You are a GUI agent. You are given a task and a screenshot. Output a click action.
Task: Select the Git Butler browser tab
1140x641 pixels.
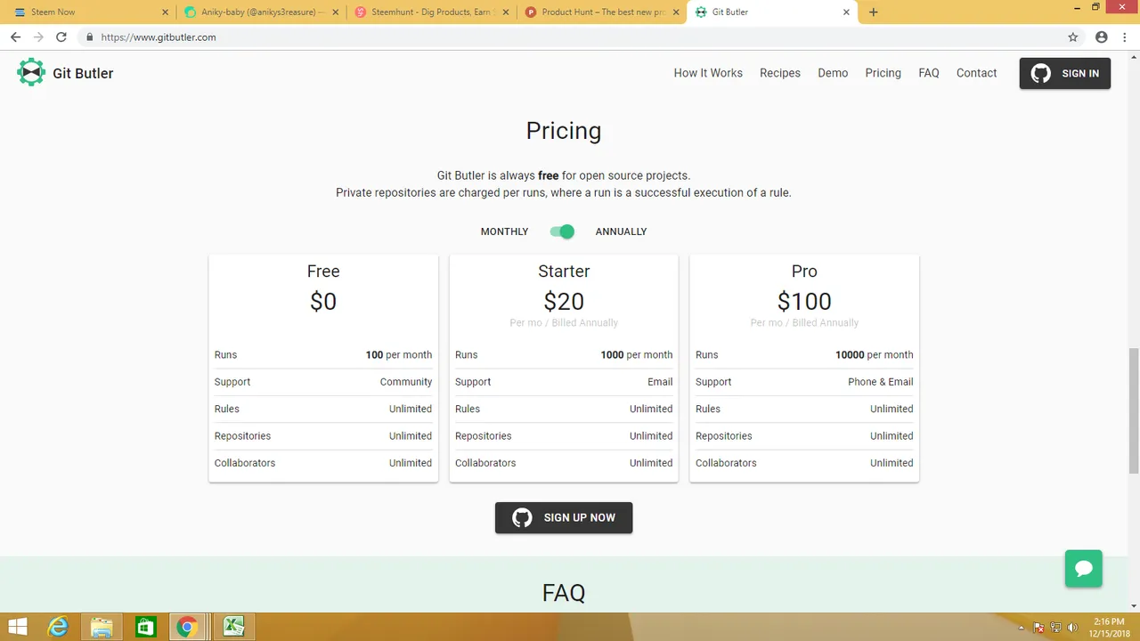click(x=771, y=12)
